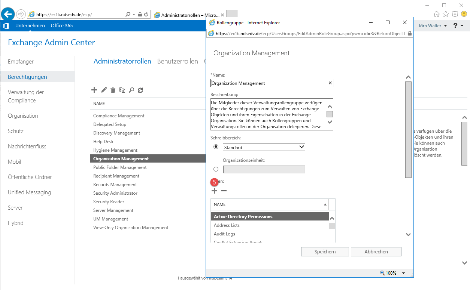The width and height of the screenshot is (470, 290).
Task: Select the Organisationseinheit radio button
Action: coord(216,169)
